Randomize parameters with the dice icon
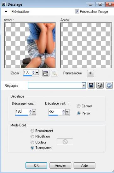The image size is (114, 173). [100, 85]
